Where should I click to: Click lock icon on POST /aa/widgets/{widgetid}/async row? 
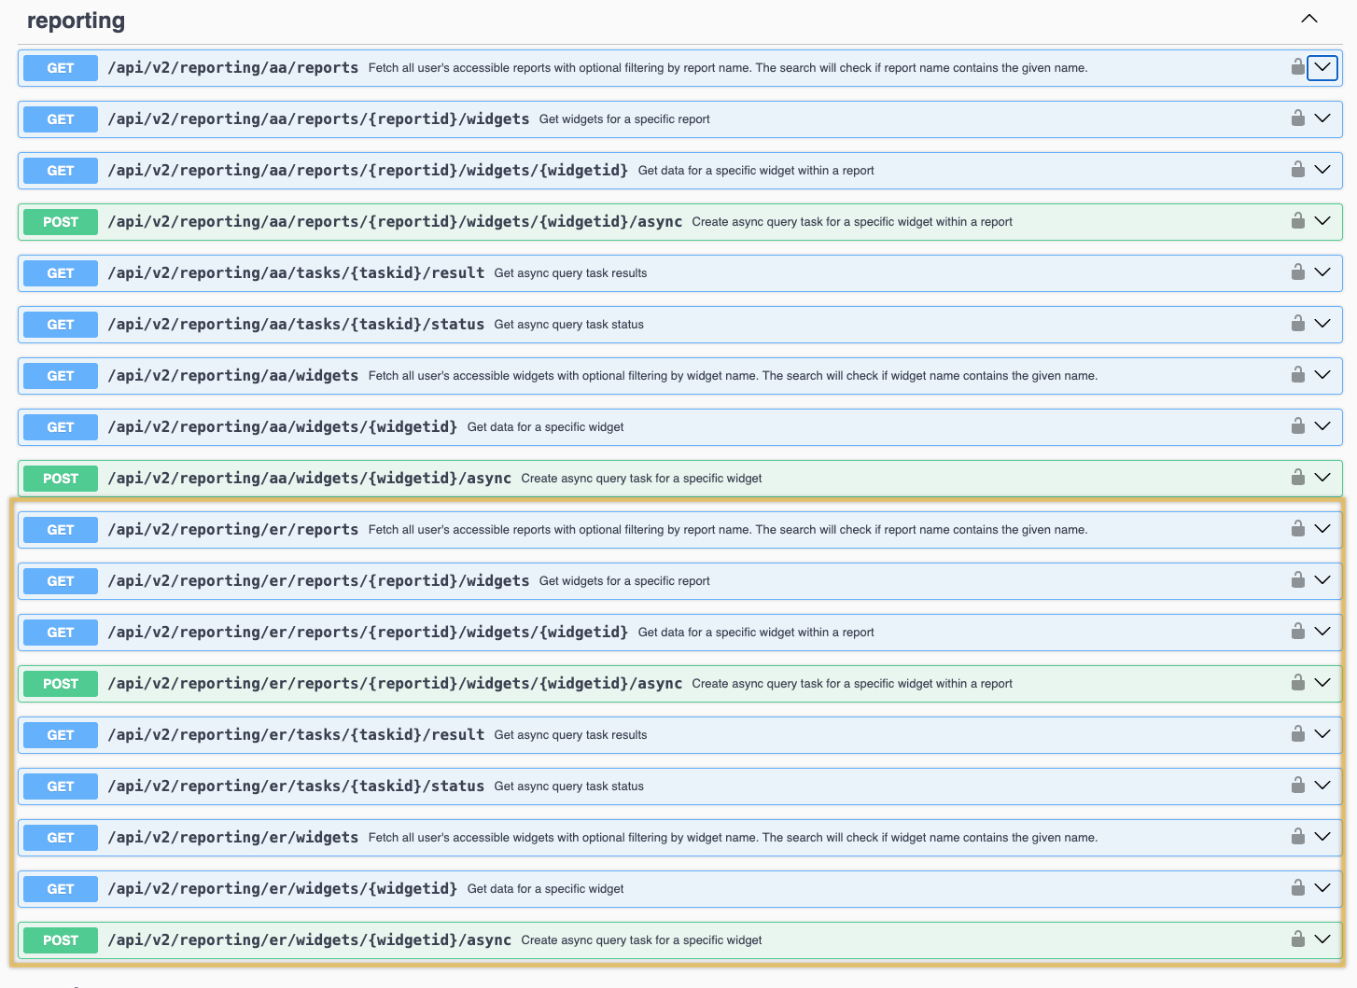point(1297,478)
